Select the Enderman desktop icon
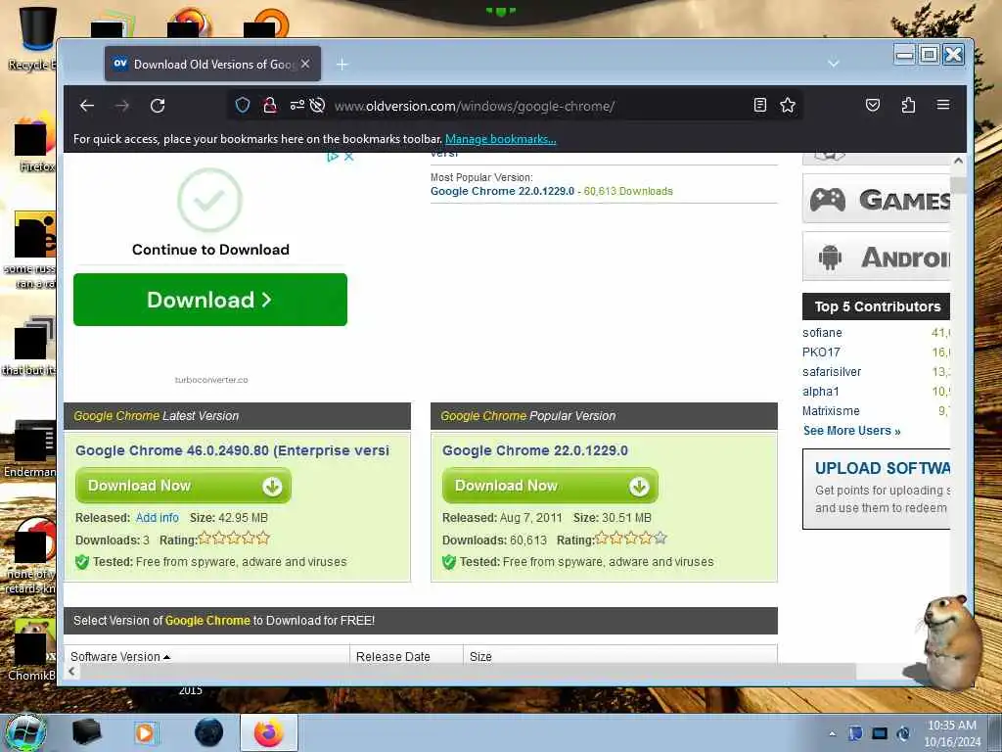This screenshot has width=1002, height=752. coord(30,448)
